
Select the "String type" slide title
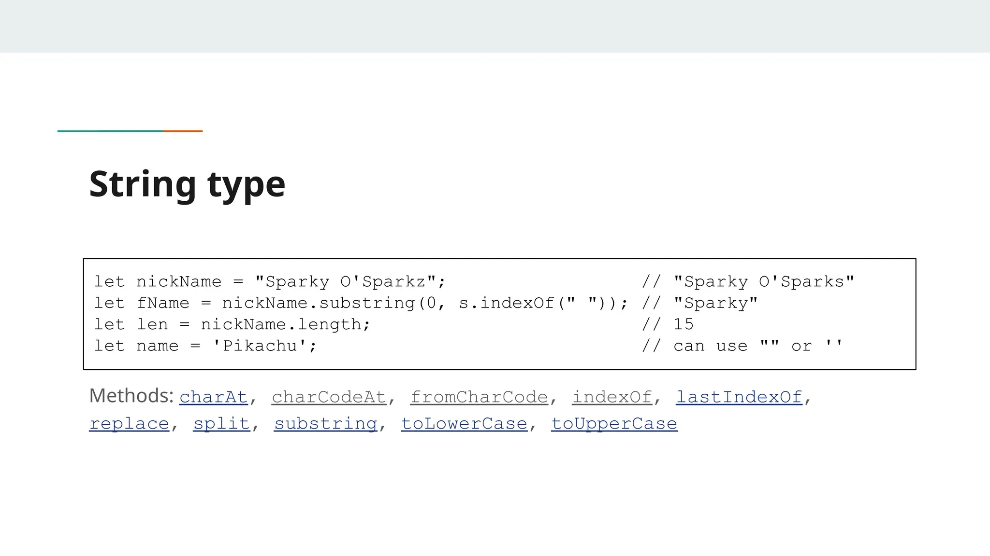point(188,185)
